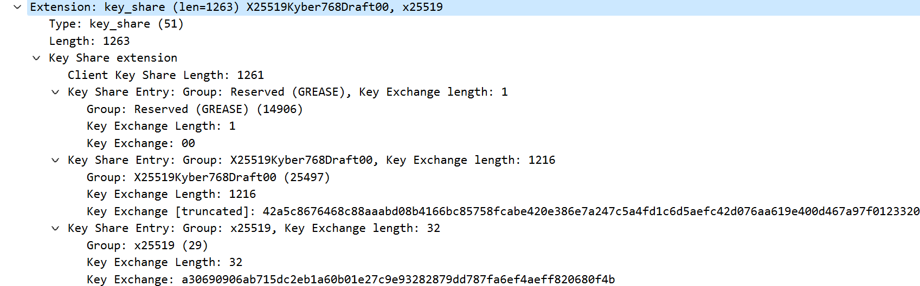The image size is (920, 286).
Task: Highlight the Key Exchange: 00 field
Action: tap(140, 143)
